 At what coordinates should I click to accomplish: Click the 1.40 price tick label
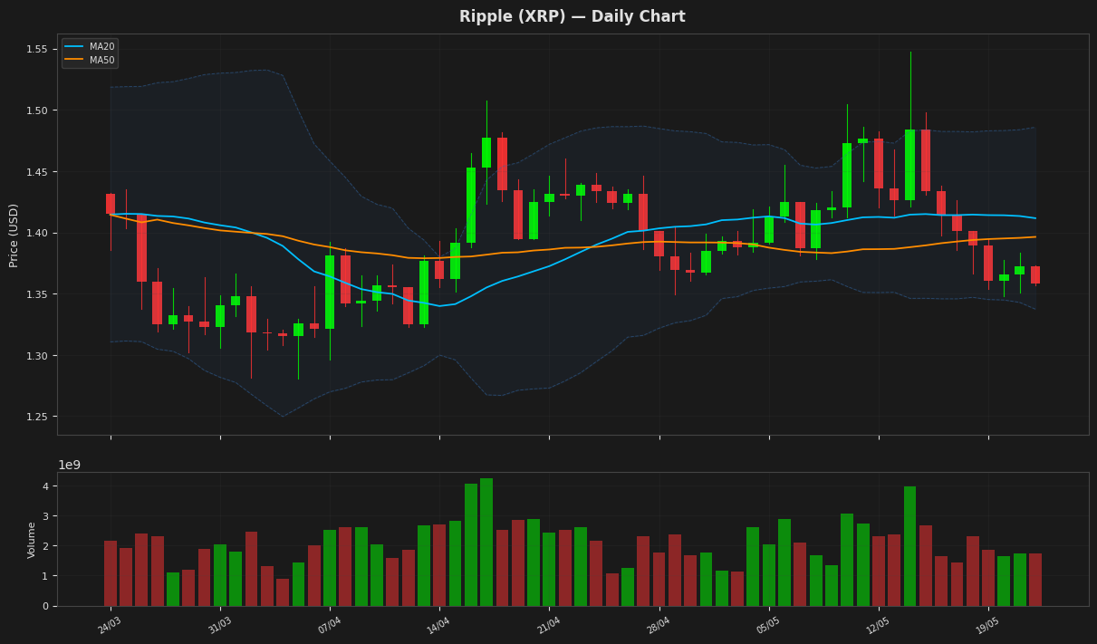37,233
